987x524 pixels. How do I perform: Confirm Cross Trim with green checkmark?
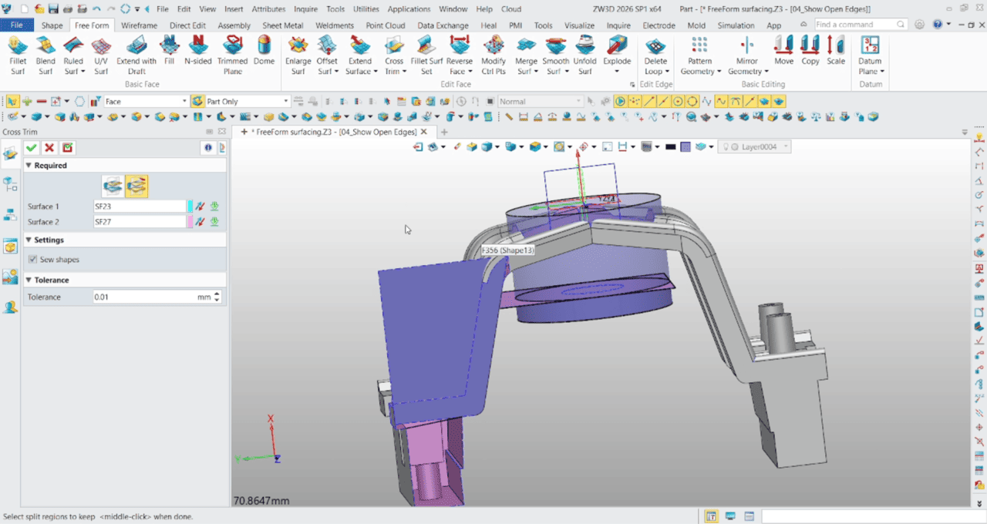tap(32, 148)
